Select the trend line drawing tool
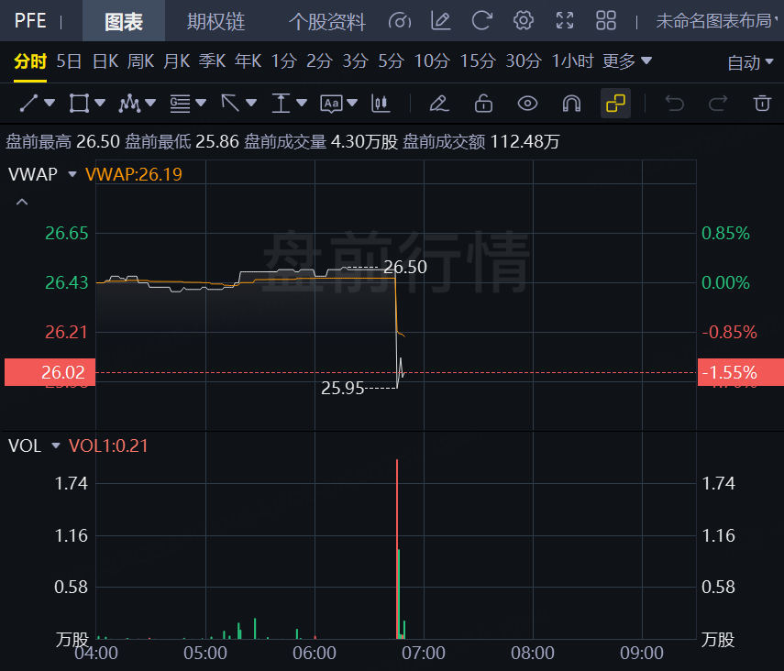The height and width of the screenshot is (671, 784). [30, 103]
